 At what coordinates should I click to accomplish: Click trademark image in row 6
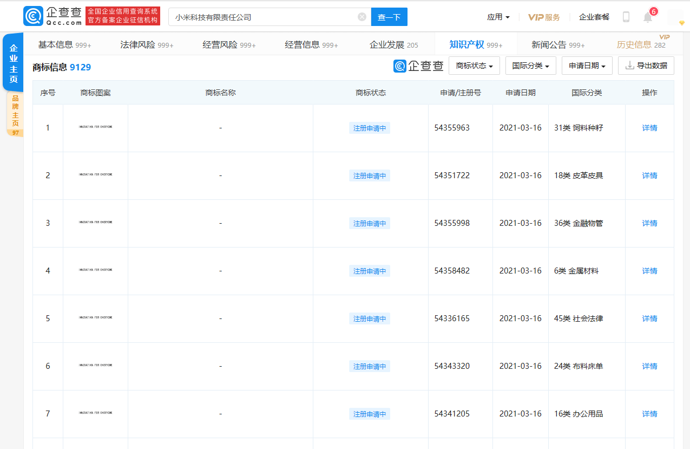point(96,366)
